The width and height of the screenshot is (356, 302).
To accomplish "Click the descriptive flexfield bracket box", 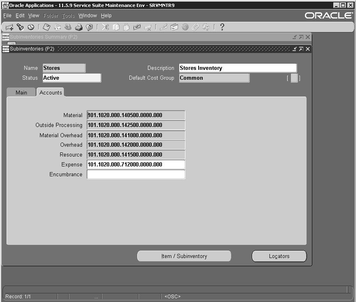I will [x=294, y=78].
